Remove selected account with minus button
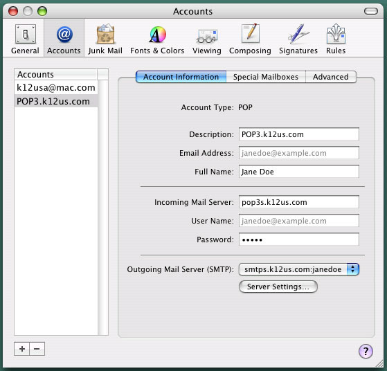The height and width of the screenshot is (371, 387). click(37, 349)
